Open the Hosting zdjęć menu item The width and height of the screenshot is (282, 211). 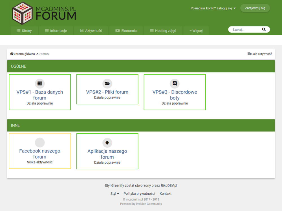(x=163, y=31)
